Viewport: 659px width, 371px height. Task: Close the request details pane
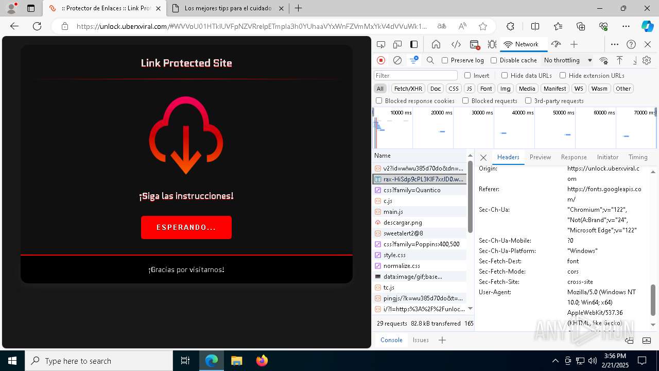483,158
